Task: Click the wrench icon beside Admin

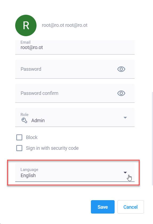Action: point(24,120)
